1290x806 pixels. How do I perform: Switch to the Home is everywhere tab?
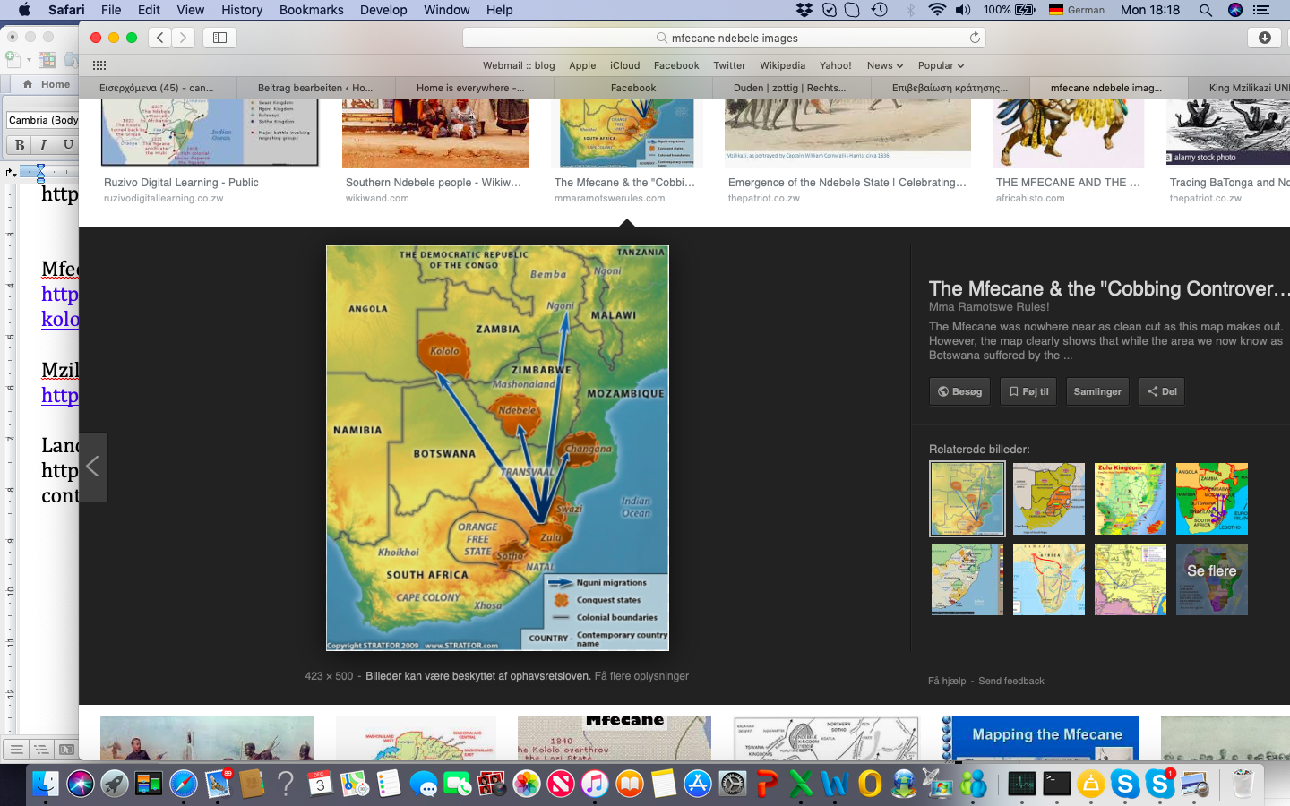(x=475, y=88)
